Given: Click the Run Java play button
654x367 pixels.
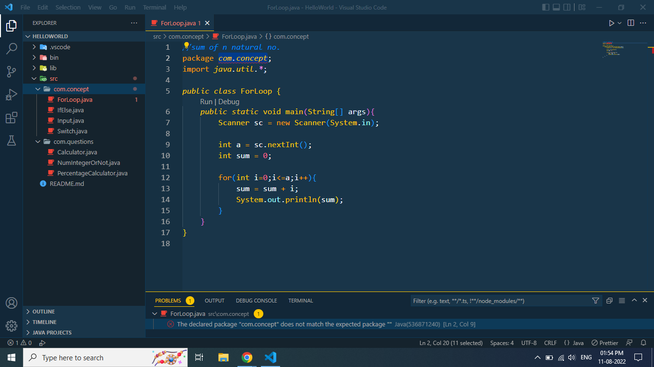Looking at the screenshot, I should [x=611, y=23].
